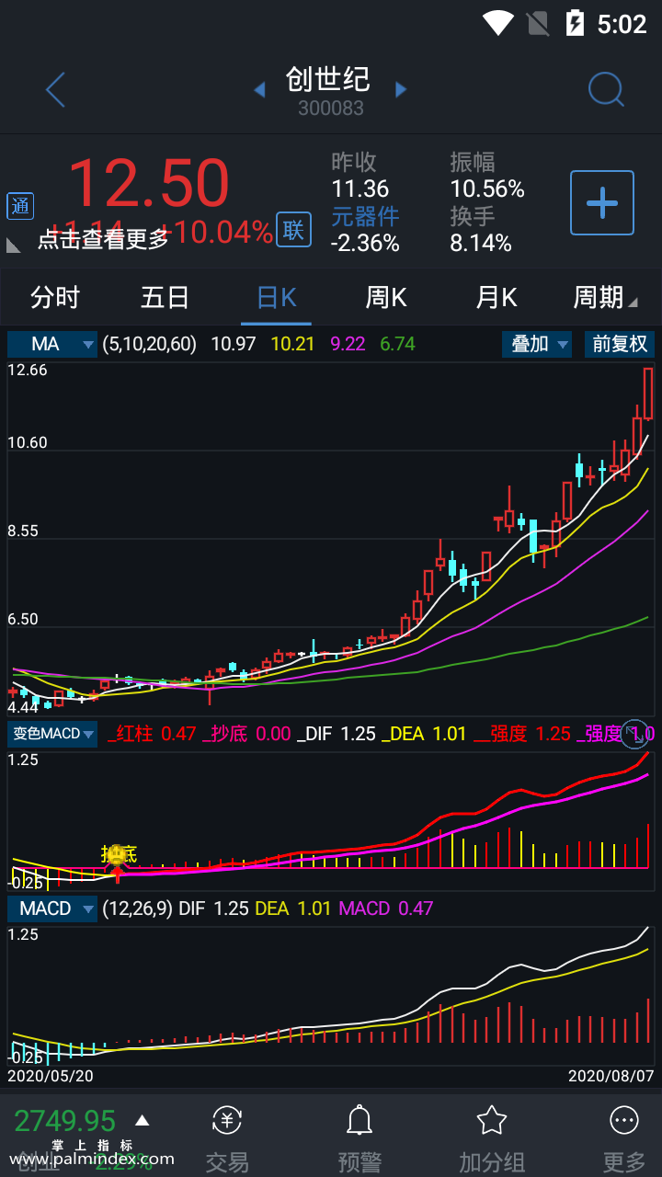Tap the MA5 value 10.97
Viewport: 662px width, 1177px height.
tap(234, 344)
